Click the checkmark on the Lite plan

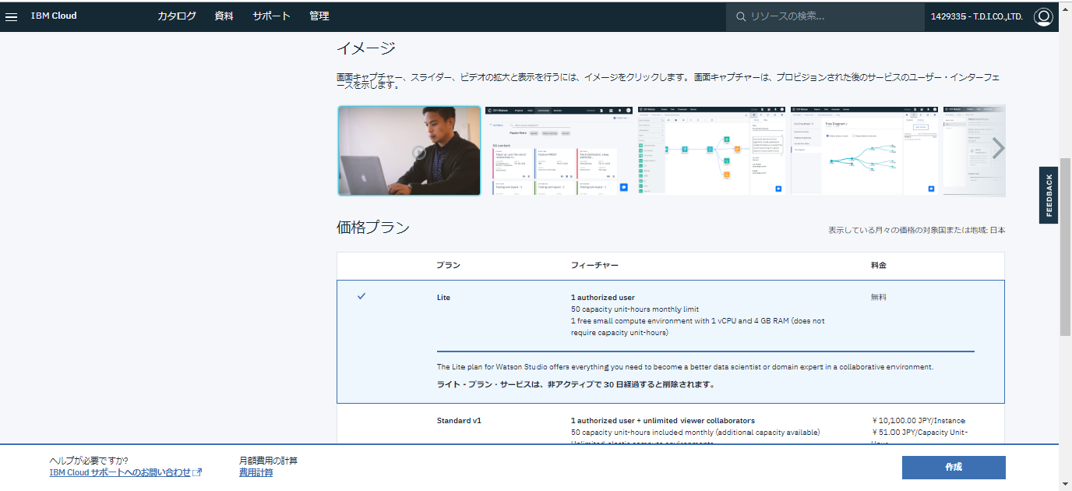coord(361,296)
